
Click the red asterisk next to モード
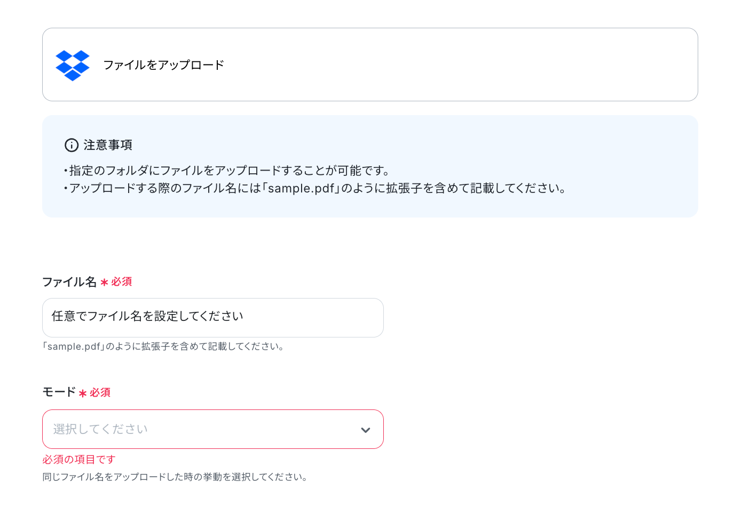(83, 393)
